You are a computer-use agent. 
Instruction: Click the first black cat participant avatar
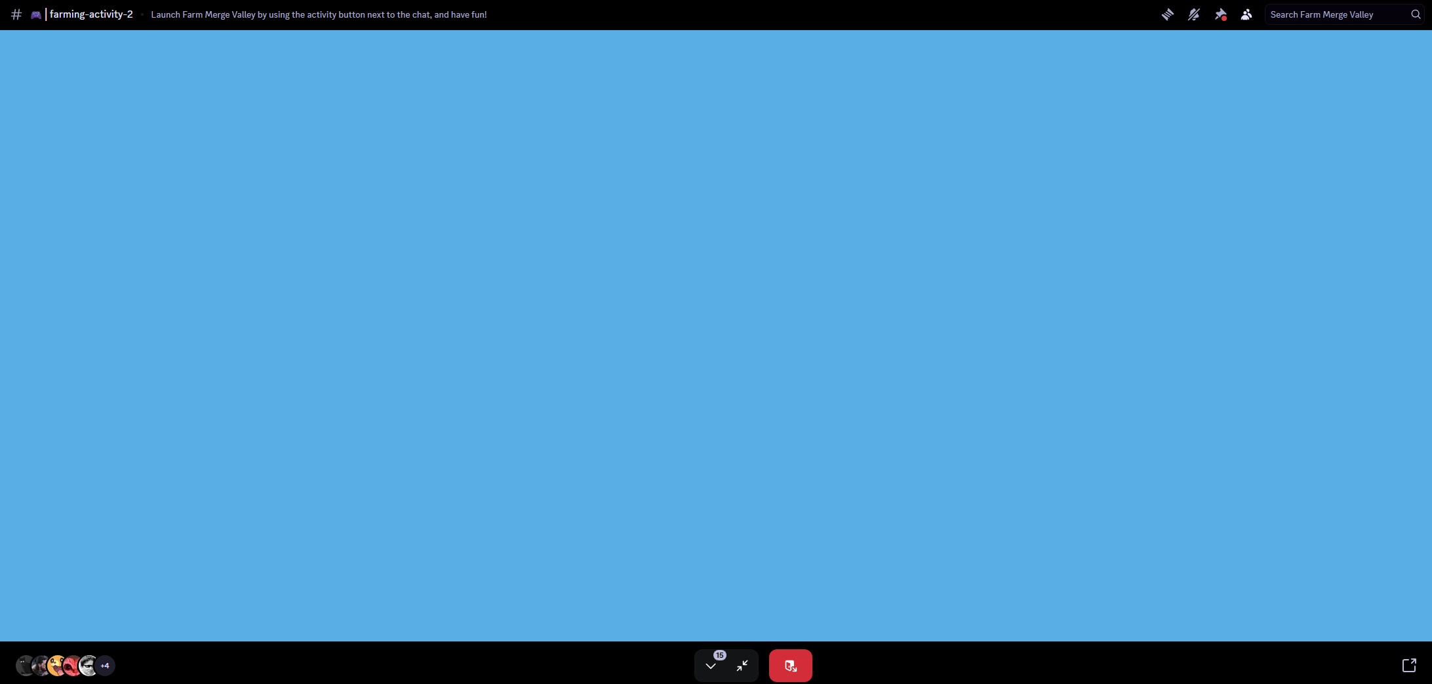point(24,666)
